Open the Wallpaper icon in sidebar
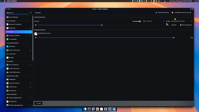Image resolution: width=199 pixels, height=112 pixels. pyautogui.click(x=7, y=79)
